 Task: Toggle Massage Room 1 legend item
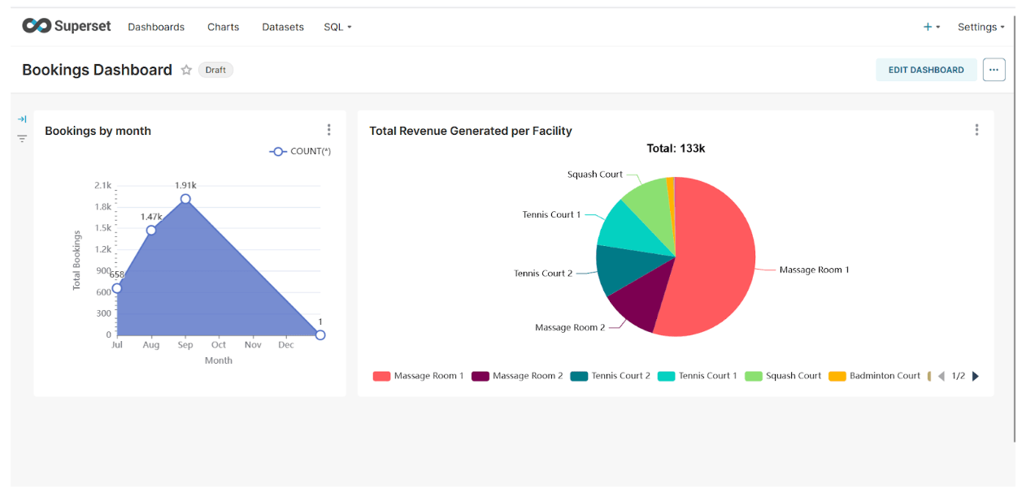[x=419, y=376]
